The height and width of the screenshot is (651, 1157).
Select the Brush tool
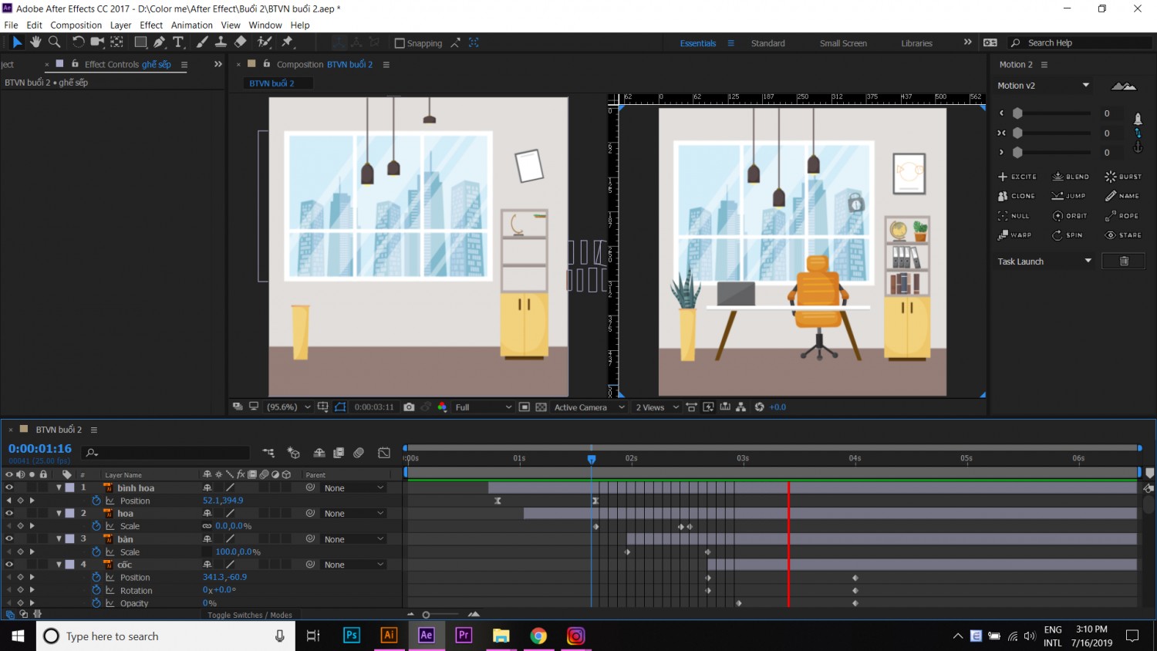coord(202,42)
